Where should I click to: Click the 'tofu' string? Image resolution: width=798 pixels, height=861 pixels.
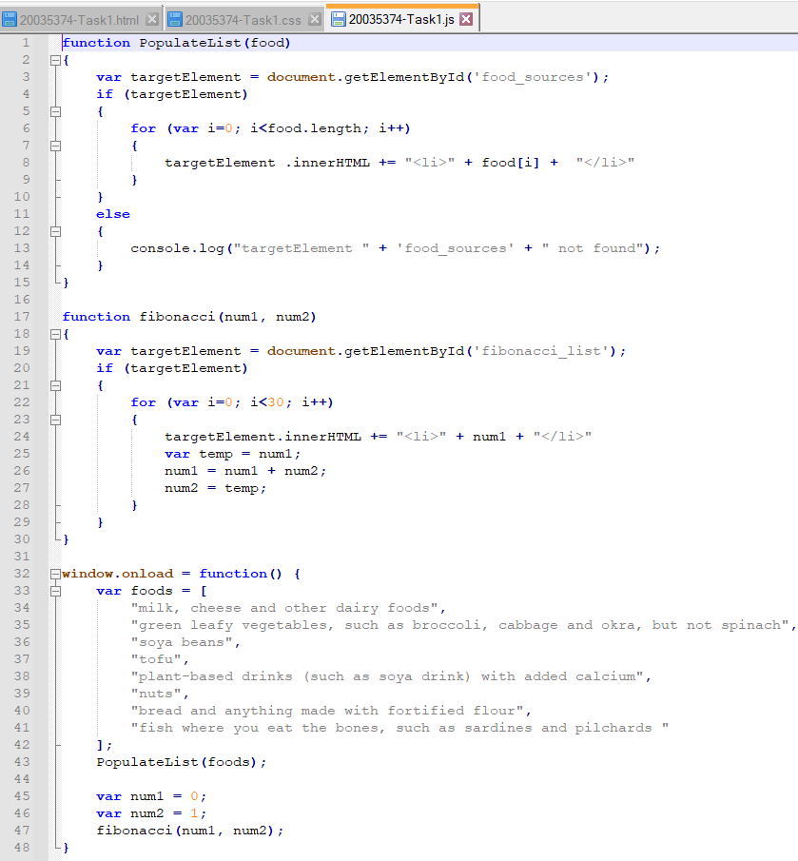tap(156, 659)
